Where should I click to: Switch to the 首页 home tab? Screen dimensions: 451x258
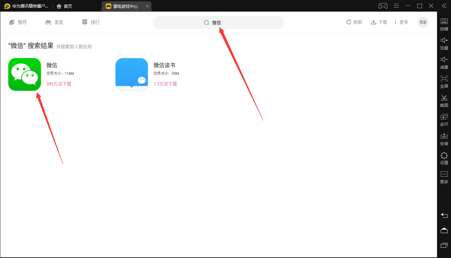click(64, 6)
